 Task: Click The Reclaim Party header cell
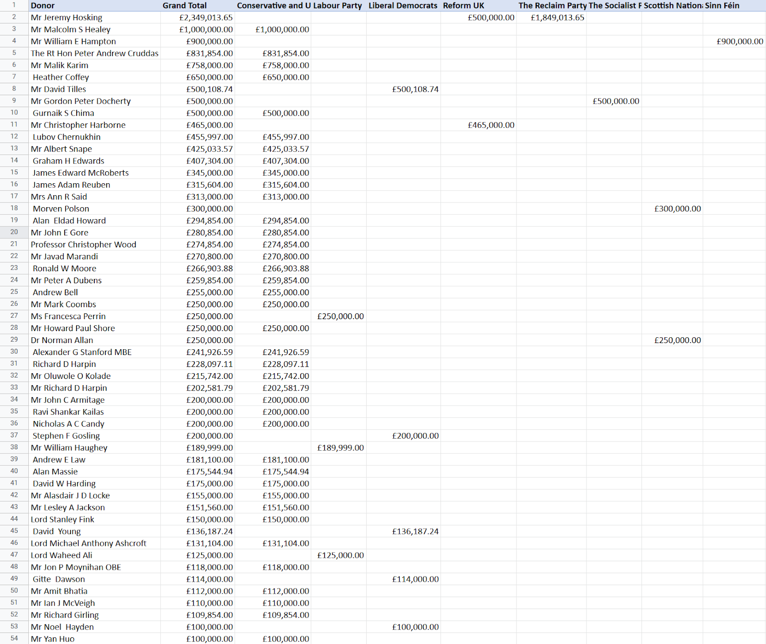tap(552, 6)
